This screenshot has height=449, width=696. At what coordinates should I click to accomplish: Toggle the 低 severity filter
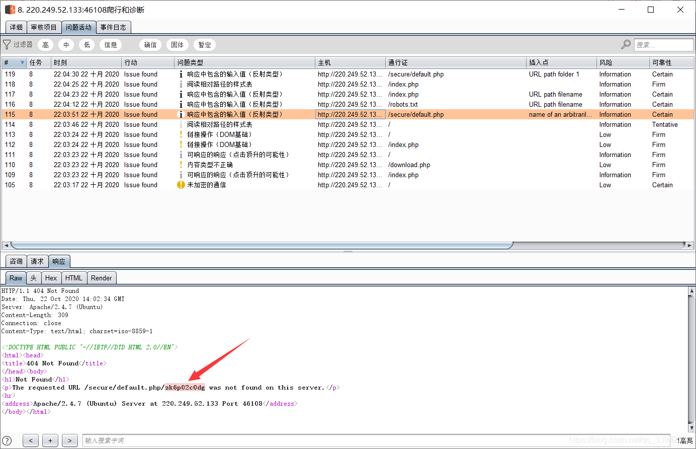[x=87, y=45]
